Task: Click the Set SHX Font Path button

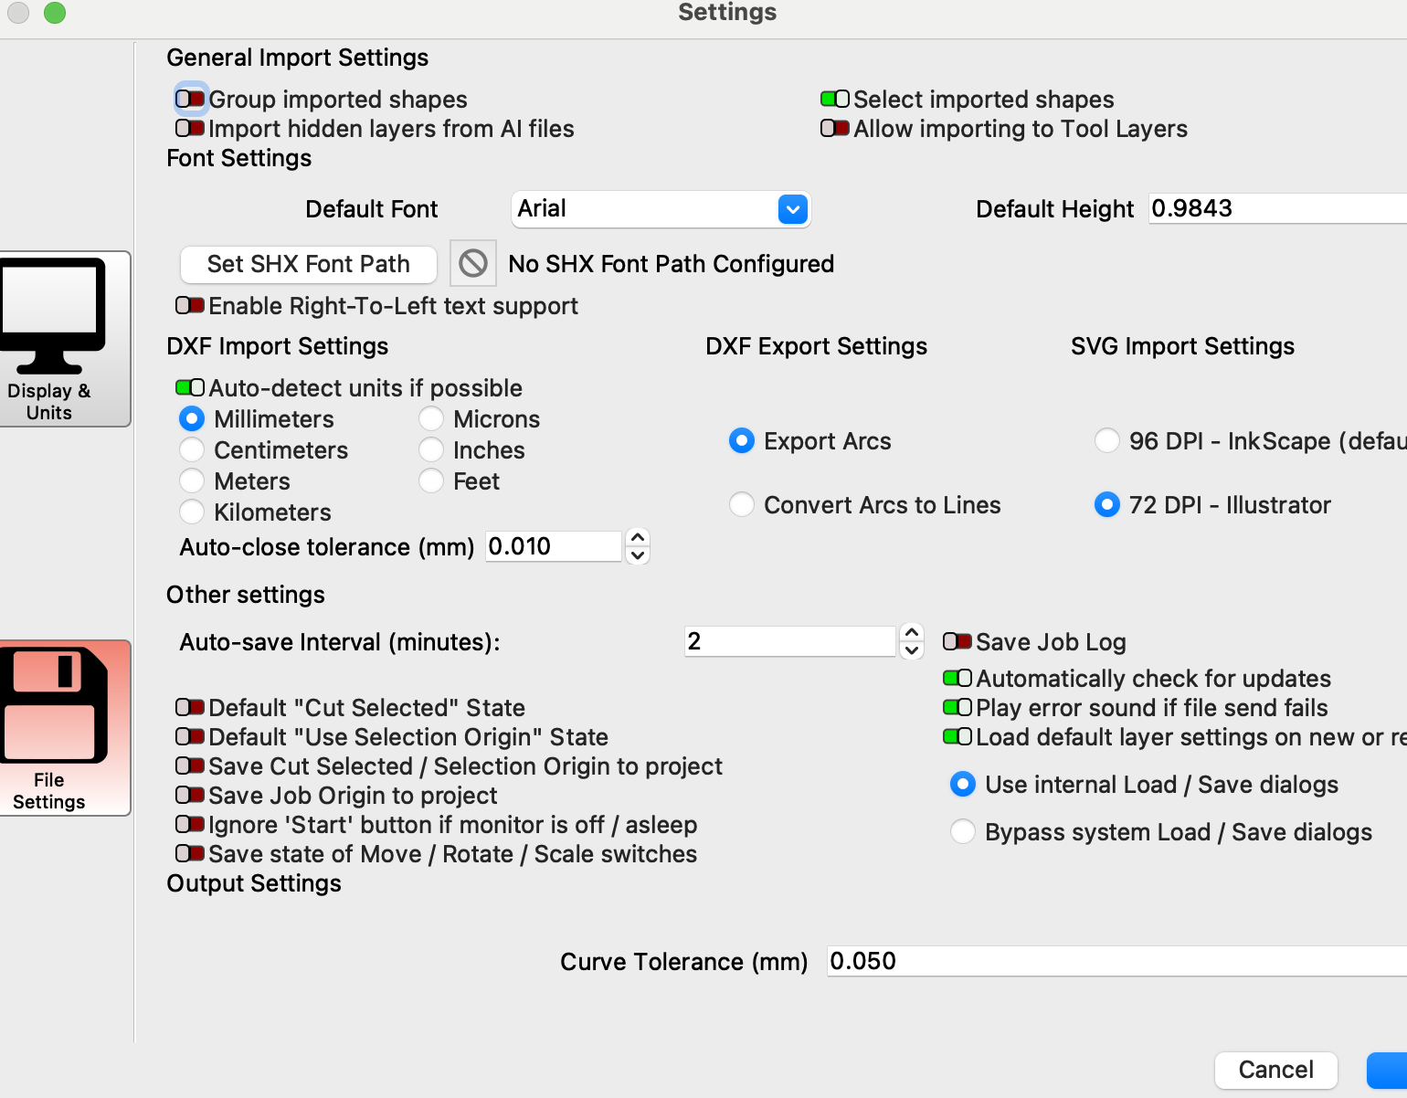Action: point(309,264)
